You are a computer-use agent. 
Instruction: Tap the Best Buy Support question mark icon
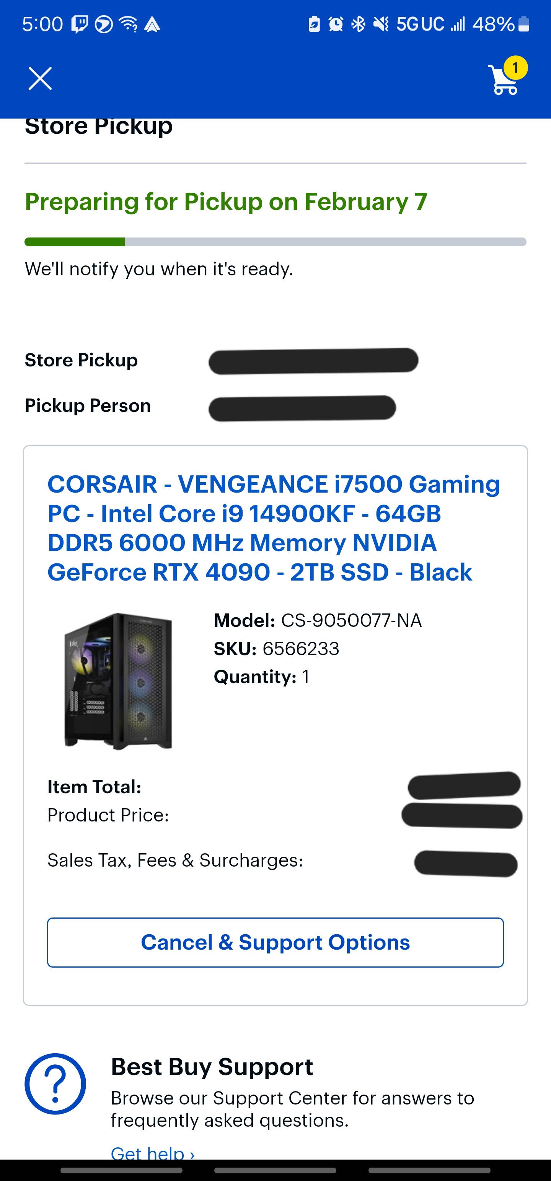55,1083
